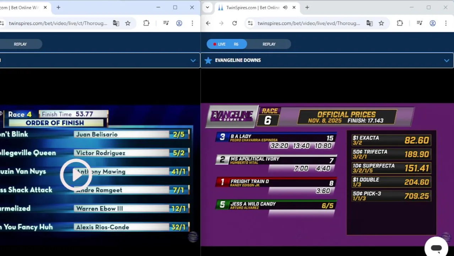Open a new tab in left window
The width and height of the screenshot is (454, 256).
pos(58,7)
